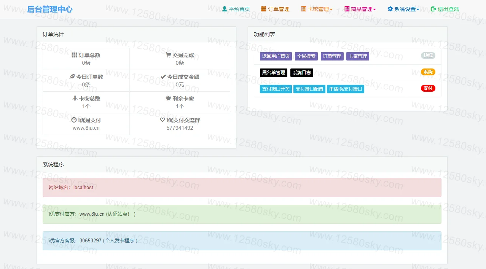Click the 订单统计 panel heading
Viewport: 486px width, 269px height.
tap(53, 34)
